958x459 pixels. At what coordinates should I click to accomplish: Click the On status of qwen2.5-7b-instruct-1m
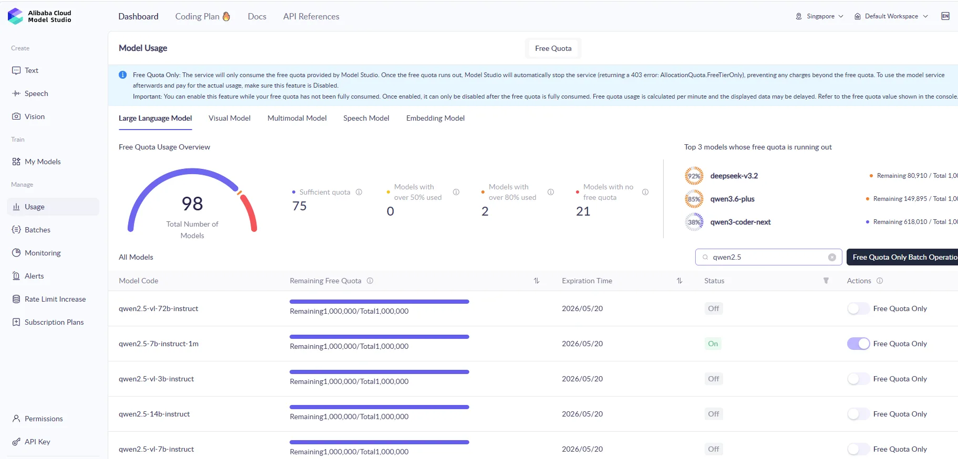tap(713, 344)
